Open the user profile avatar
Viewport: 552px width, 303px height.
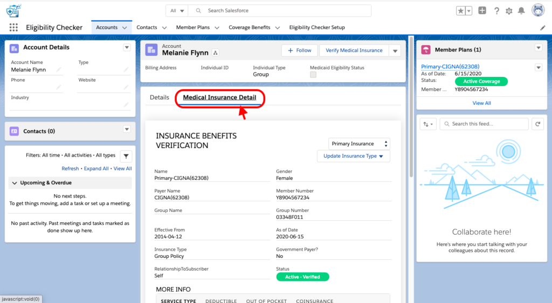point(538,10)
